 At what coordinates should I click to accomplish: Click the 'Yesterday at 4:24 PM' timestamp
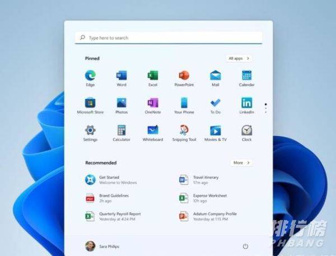[x=117, y=219]
